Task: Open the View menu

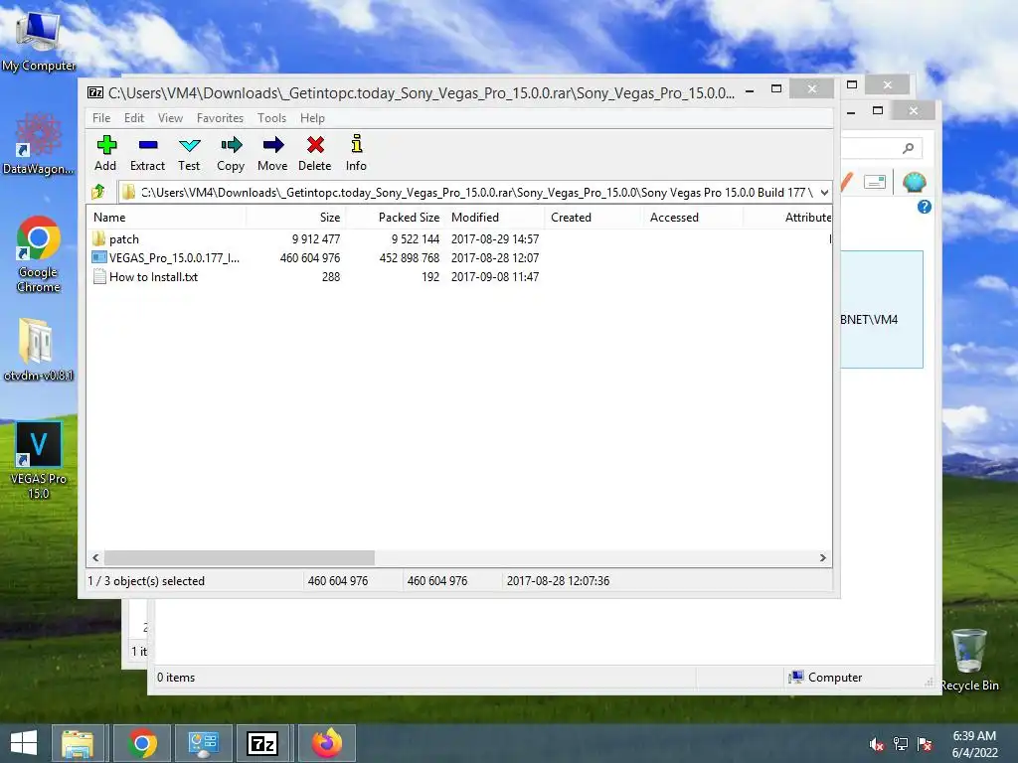Action: (170, 118)
